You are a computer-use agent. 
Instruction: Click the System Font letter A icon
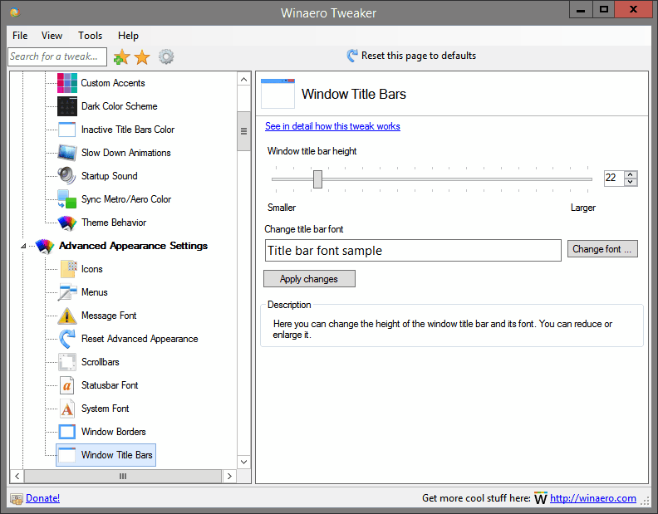[67, 409]
